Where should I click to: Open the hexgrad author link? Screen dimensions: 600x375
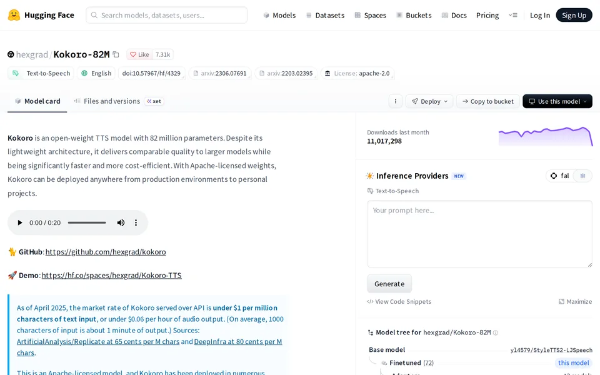pyautogui.click(x=32, y=55)
